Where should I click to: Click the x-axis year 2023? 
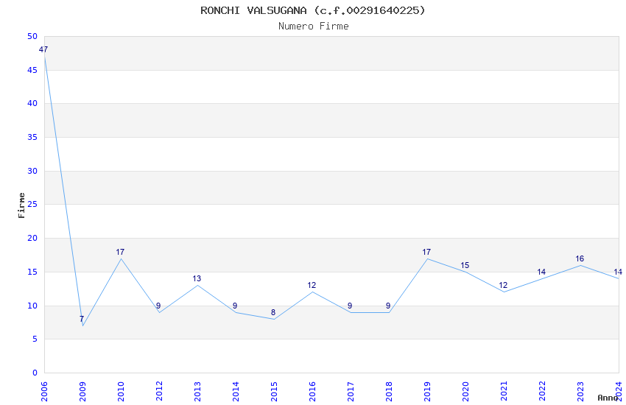580,391
